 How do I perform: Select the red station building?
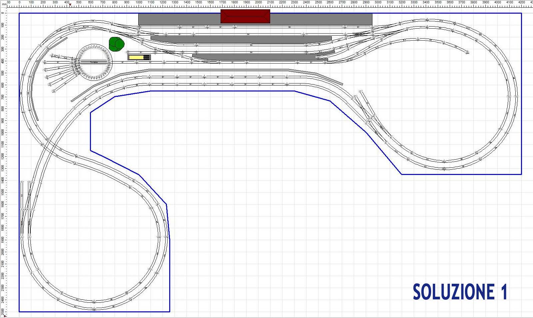(245, 16)
